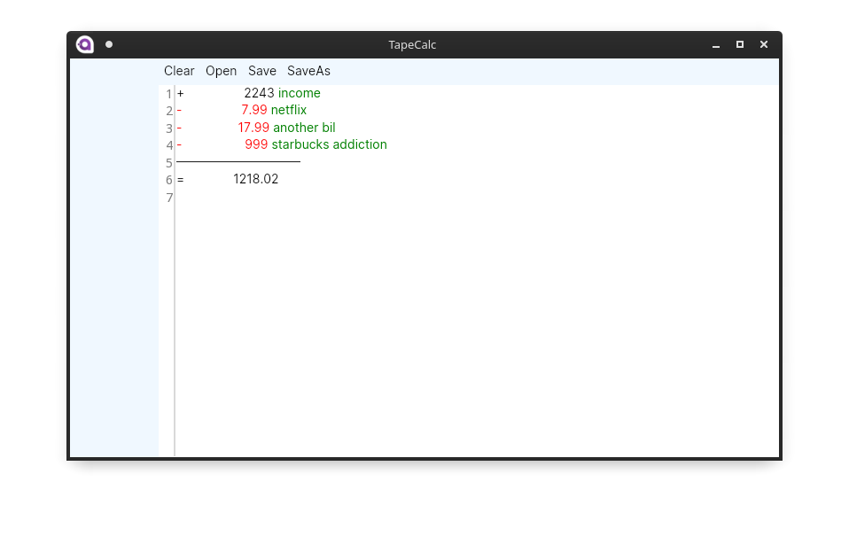Choose SaveAs in the toolbar

308,71
